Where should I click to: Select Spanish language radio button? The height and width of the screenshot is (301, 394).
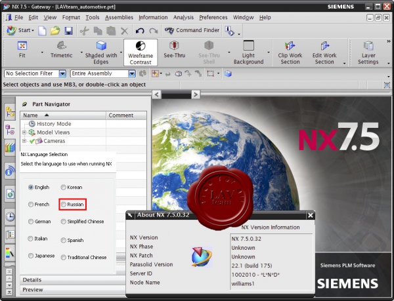coord(63,240)
